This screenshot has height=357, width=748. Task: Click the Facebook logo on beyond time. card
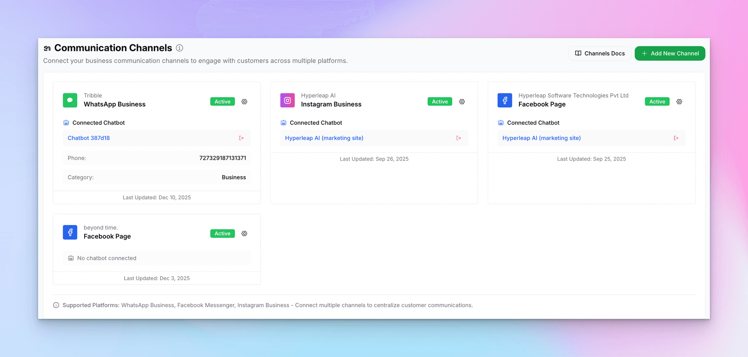click(70, 232)
